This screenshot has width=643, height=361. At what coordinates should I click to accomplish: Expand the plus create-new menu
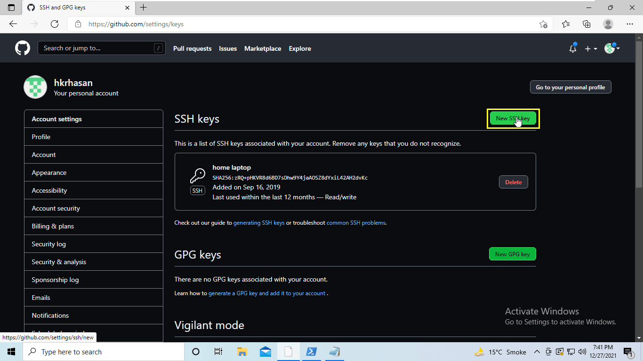coord(591,48)
